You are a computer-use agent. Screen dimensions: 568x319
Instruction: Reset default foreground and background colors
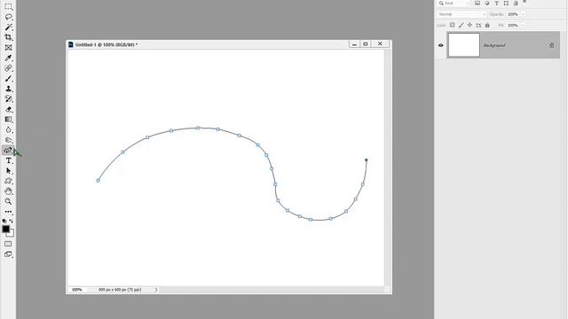4,221
